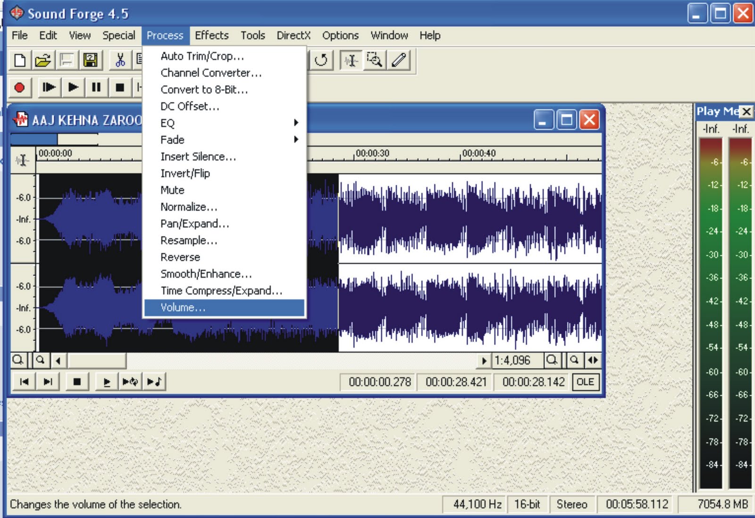Screen dimensions: 755x518
Task: Open the Window menu
Action: point(389,35)
